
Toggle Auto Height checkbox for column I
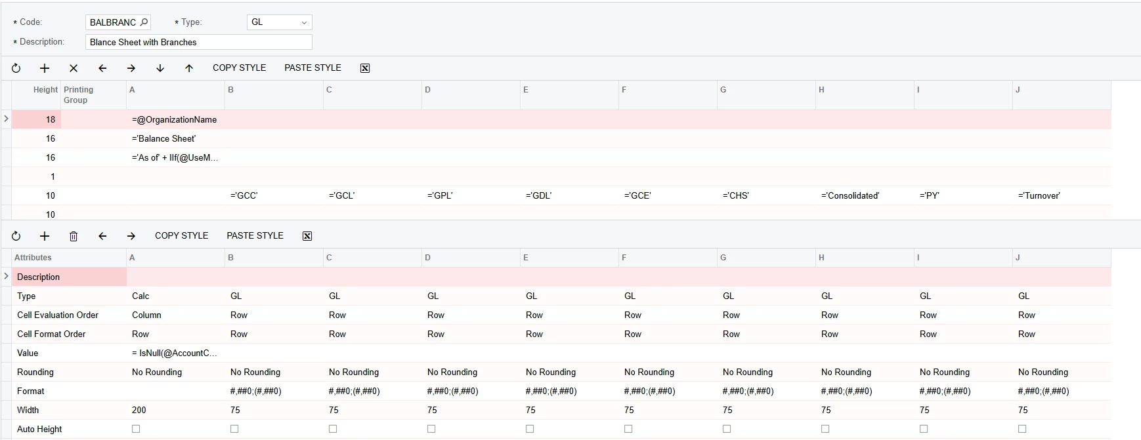pyautogui.click(x=924, y=429)
